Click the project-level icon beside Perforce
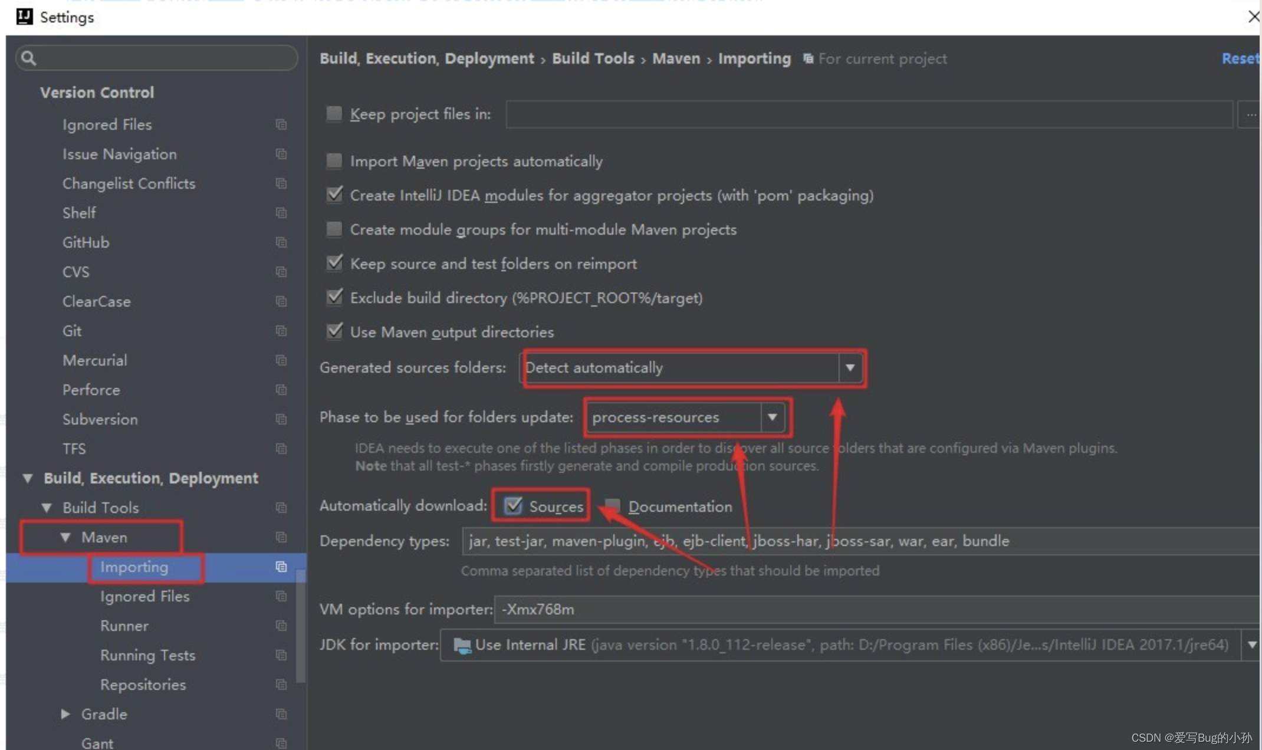The height and width of the screenshot is (750, 1262). [281, 390]
